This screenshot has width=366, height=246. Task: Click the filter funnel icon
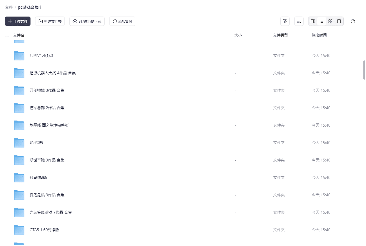[x=285, y=21]
